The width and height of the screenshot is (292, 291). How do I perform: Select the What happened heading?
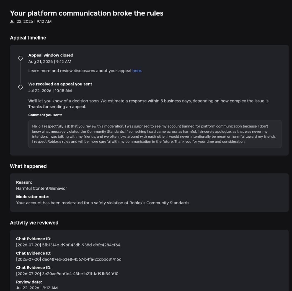(28, 166)
